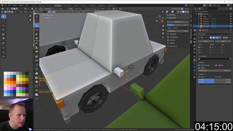Select the Transform tool in 3D viewport toolbar
Screen dimensions: 233x131
(37, 38)
